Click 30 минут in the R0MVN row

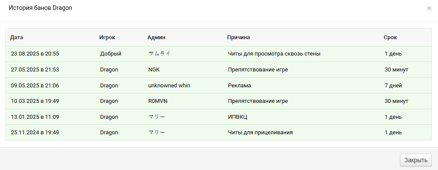coord(397,101)
